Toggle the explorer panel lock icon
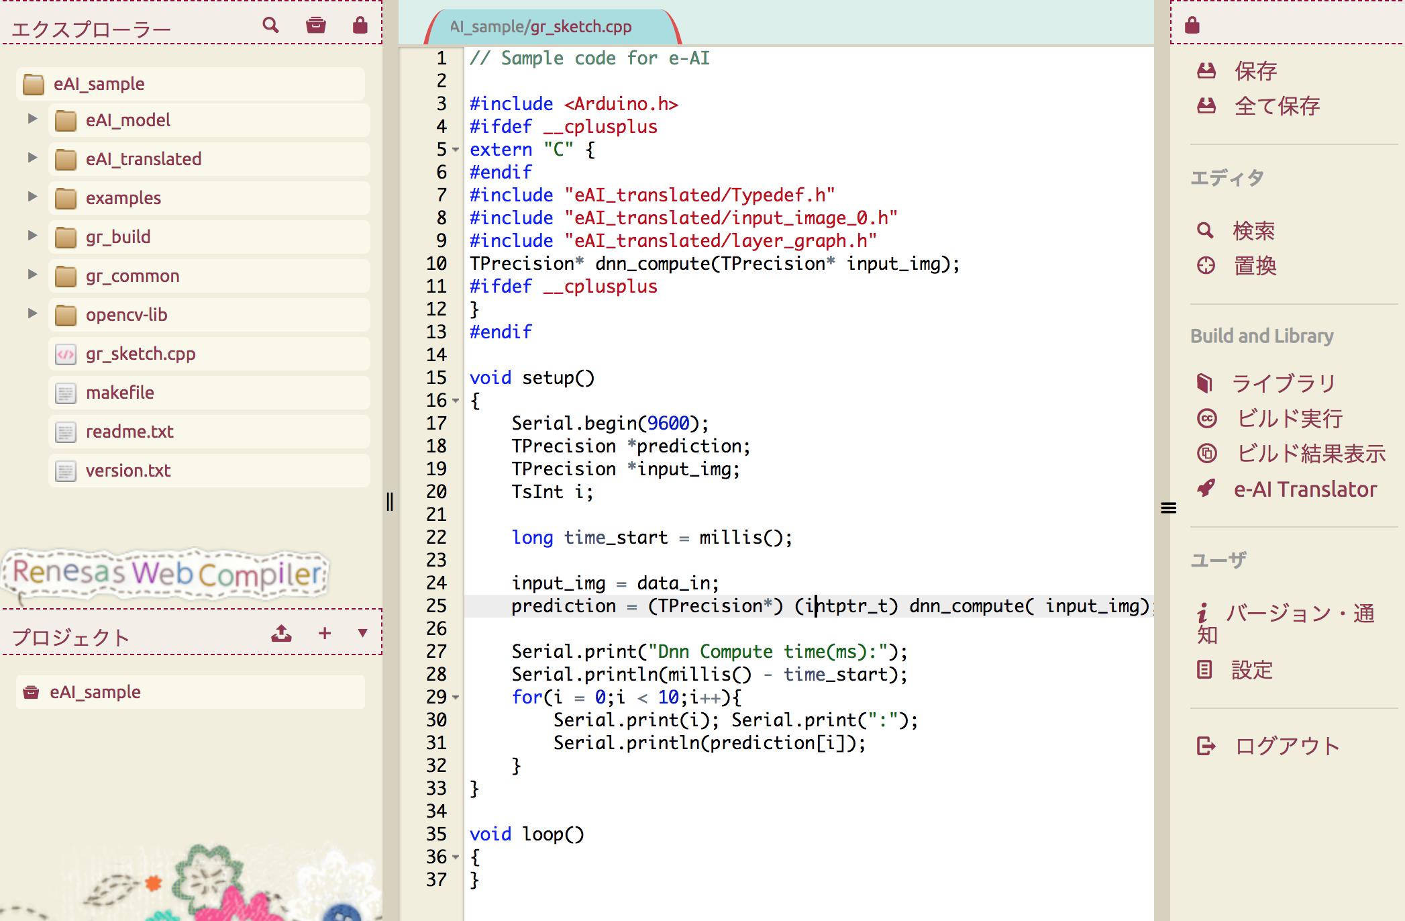This screenshot has height=921, width=1405. (360, 26)
